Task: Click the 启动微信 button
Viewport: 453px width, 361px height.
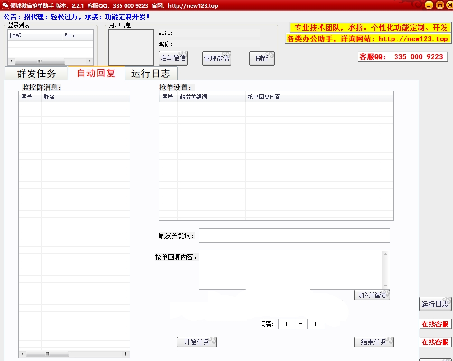Action: (173, 58)
